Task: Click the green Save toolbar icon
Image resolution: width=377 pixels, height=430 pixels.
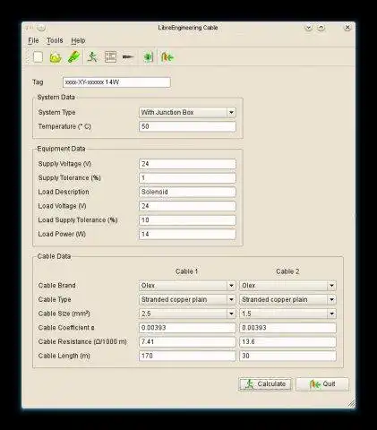Action: (73, 56)
